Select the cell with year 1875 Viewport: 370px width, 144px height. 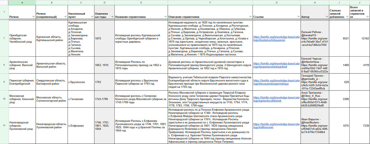104,38
